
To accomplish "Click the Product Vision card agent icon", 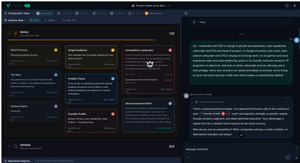I will (113, 79).
